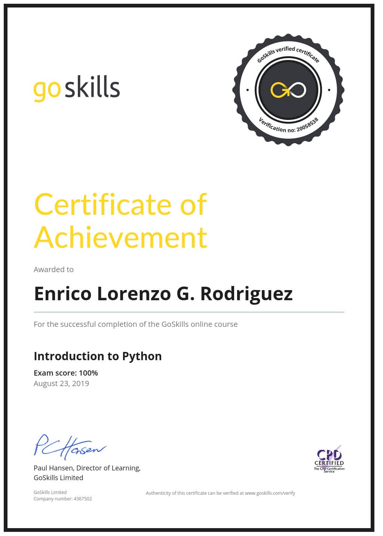
Task: Click the GoSkills logo
Action: pyautogui.click(x=77, y=88)
